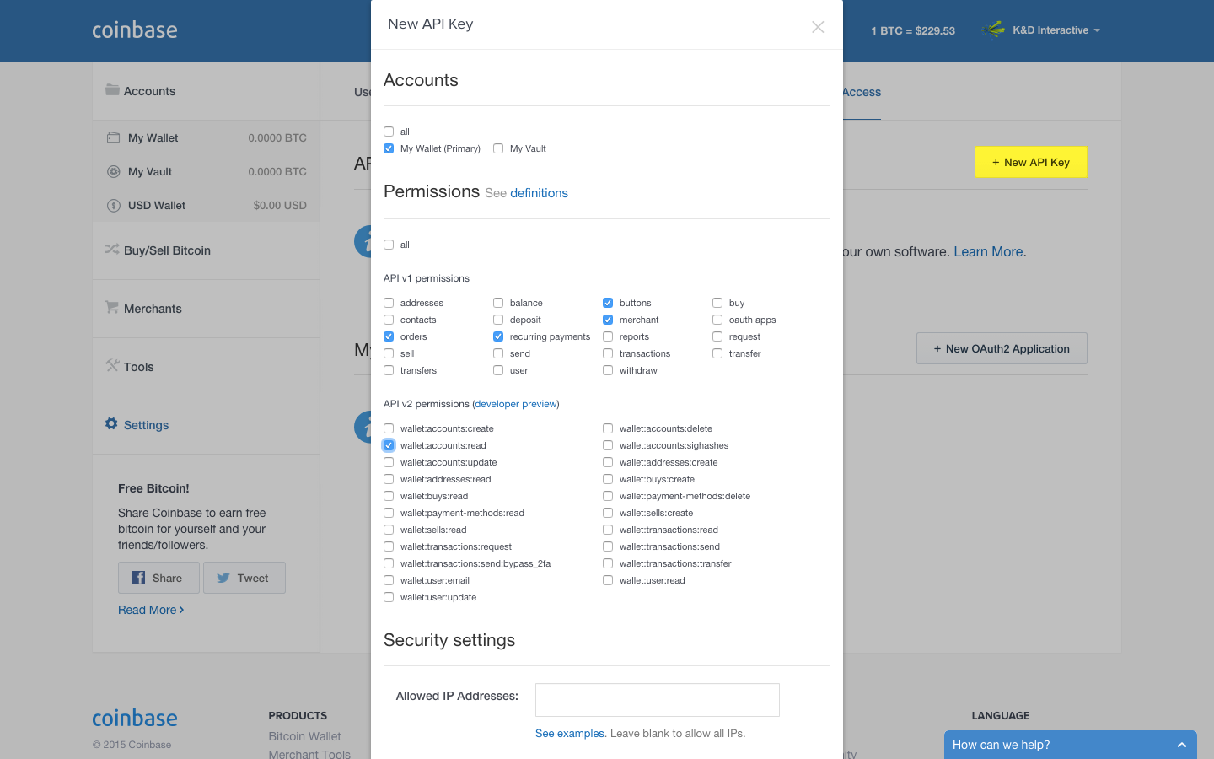Image resolution: width=1214 pixels, height=759 pixels.
Task: Click the Allowed IP Addresses field
Action: point(657,699)
